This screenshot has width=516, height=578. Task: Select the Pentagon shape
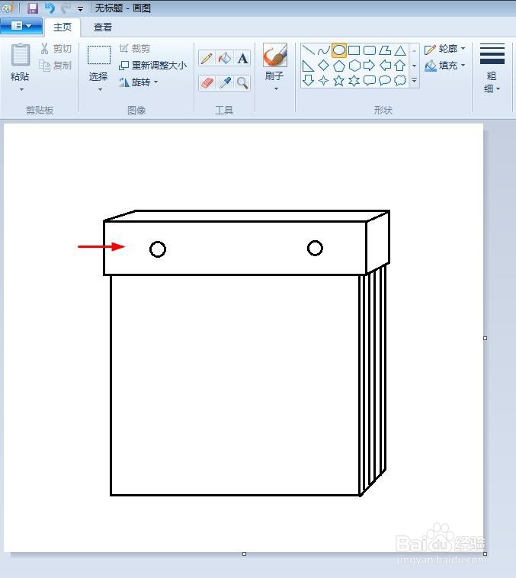tap(338, 66)
